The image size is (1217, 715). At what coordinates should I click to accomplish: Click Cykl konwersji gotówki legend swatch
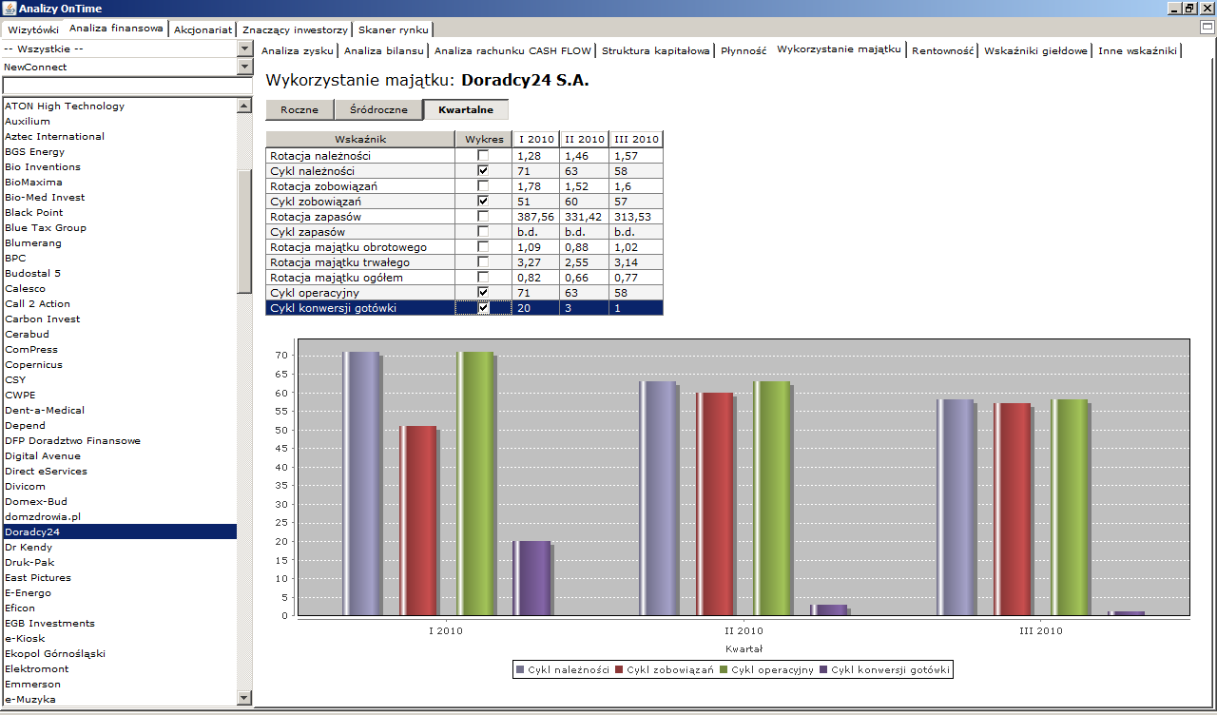(x=823, y=670)
